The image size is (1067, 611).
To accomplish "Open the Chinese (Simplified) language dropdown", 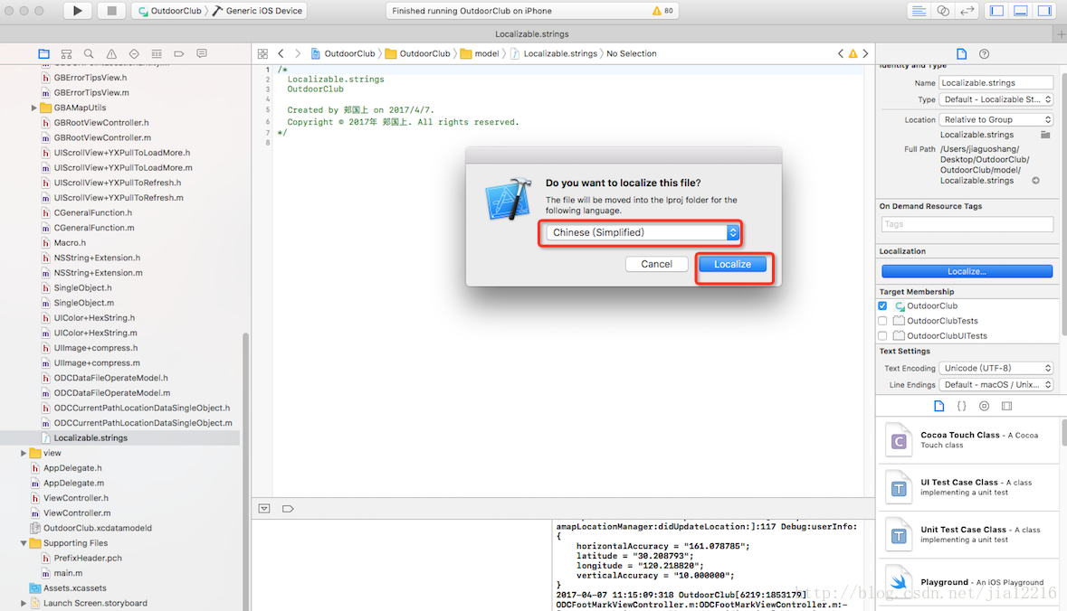I will pyautogui.click(x=643, y=232).
